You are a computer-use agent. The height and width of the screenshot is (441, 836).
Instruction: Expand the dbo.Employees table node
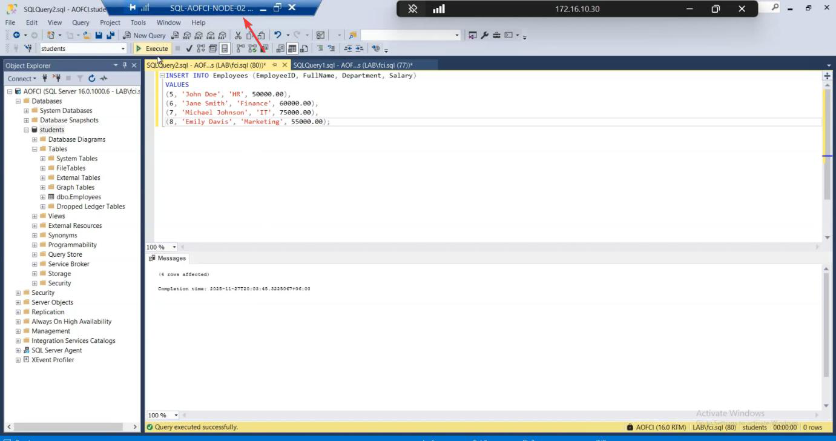[x=43, y=197]
